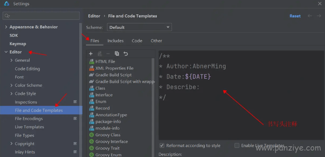
Task: Click the Reset to default undo icon
Action: coord(126,54)
